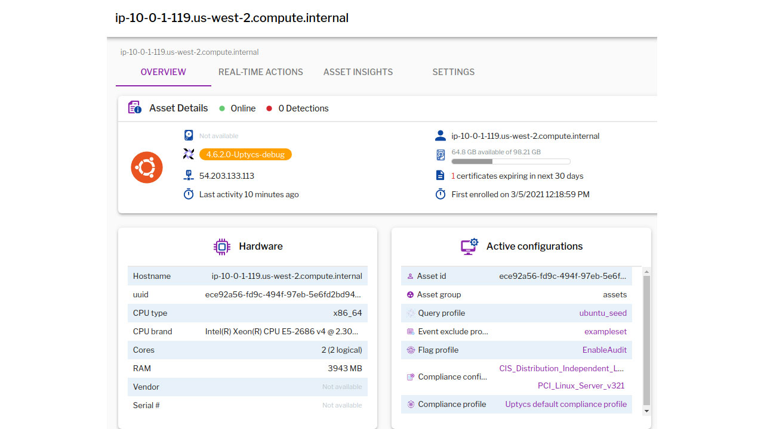Image resolution: width=764 pixels, height=429 pixels.
Task: Click the Asset Details clipboard icon
Action: point(135,108)
